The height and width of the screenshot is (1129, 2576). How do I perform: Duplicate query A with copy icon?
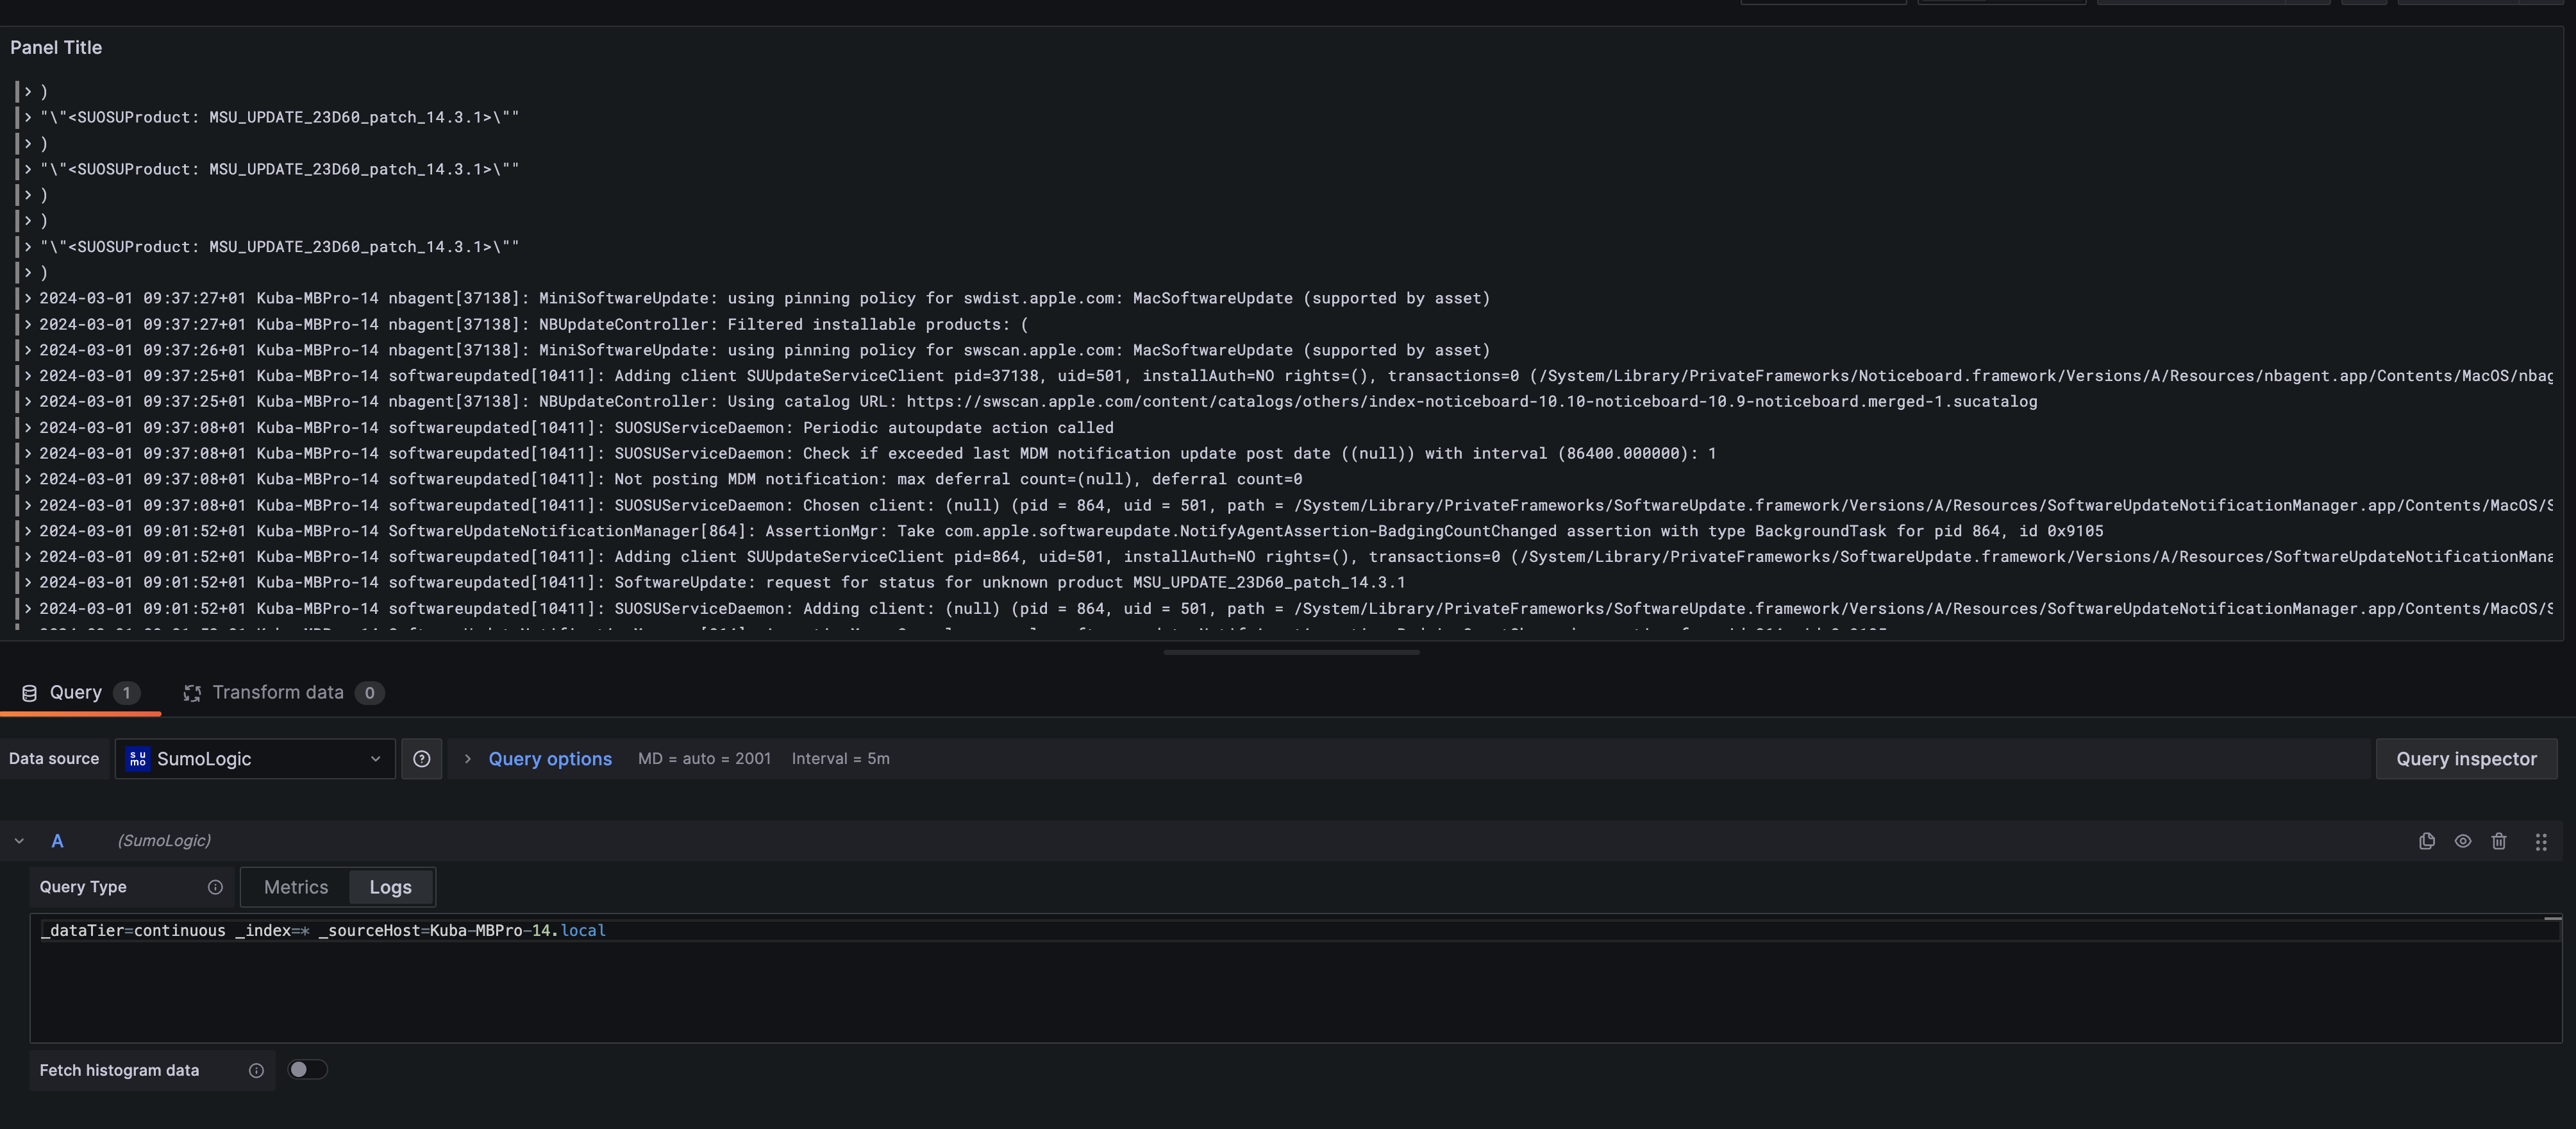(x=2426, y=841)
